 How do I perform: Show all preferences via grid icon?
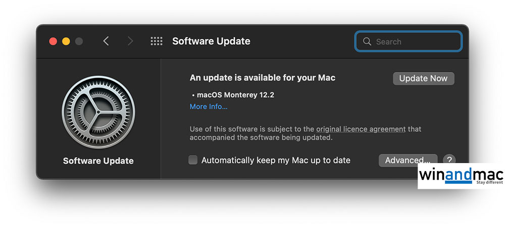point(157,41)
